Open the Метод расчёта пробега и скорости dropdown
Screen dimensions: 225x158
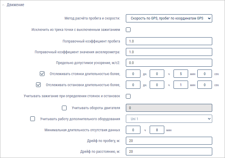coord(169,18)
